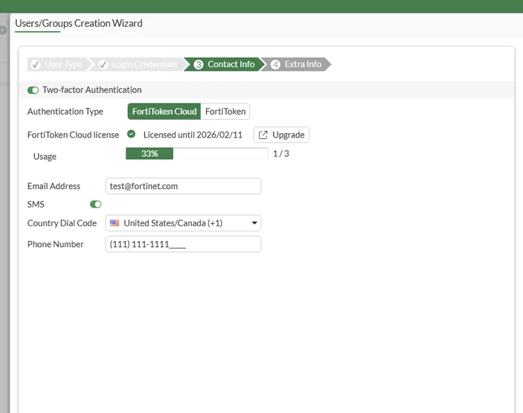523x413 pixels.
Task: Click the User Type checkmark icon
Action: coord(36,65)
